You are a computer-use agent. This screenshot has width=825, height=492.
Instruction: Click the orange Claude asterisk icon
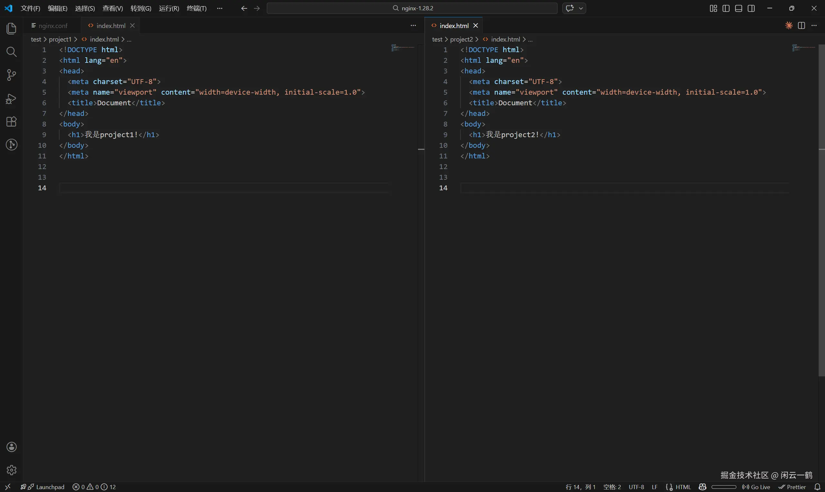point(789,25)
